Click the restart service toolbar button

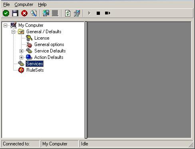tap(107, 13)
